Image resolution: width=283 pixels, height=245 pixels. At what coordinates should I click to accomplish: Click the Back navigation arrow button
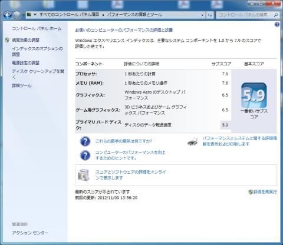tap(8, 15)
